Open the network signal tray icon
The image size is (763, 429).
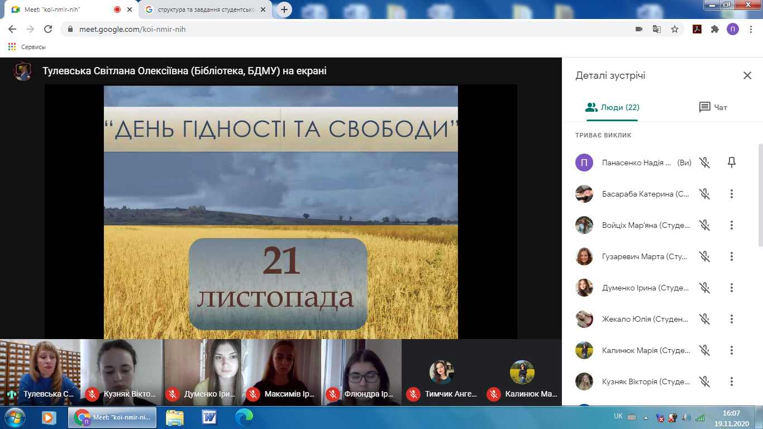pos(699,417)
